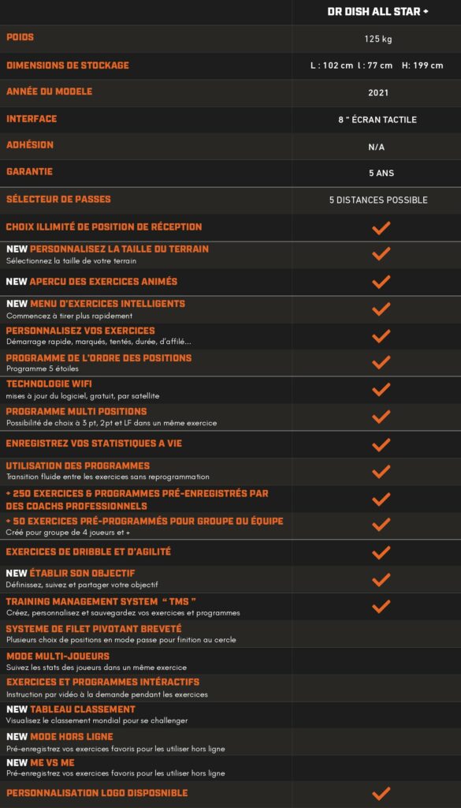Click checkmark beside Personnalisation Logo Disponible

pyautogui.click(x=381, y=794)
